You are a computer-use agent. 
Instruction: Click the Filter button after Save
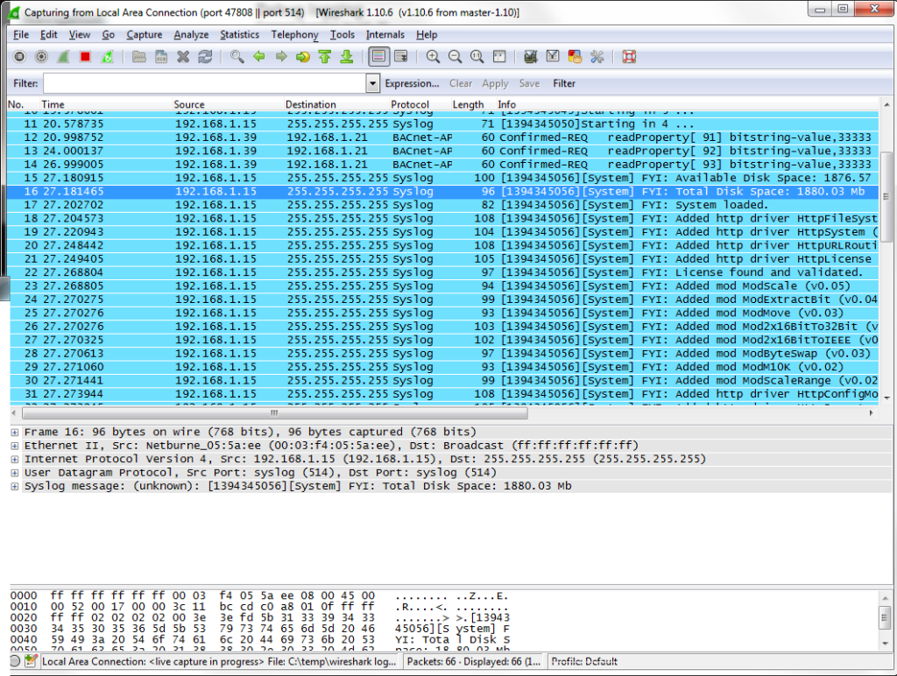pos(564,83)
